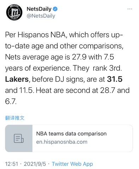Click the Nets average age 27.9 number

click(x=79, y=57)
